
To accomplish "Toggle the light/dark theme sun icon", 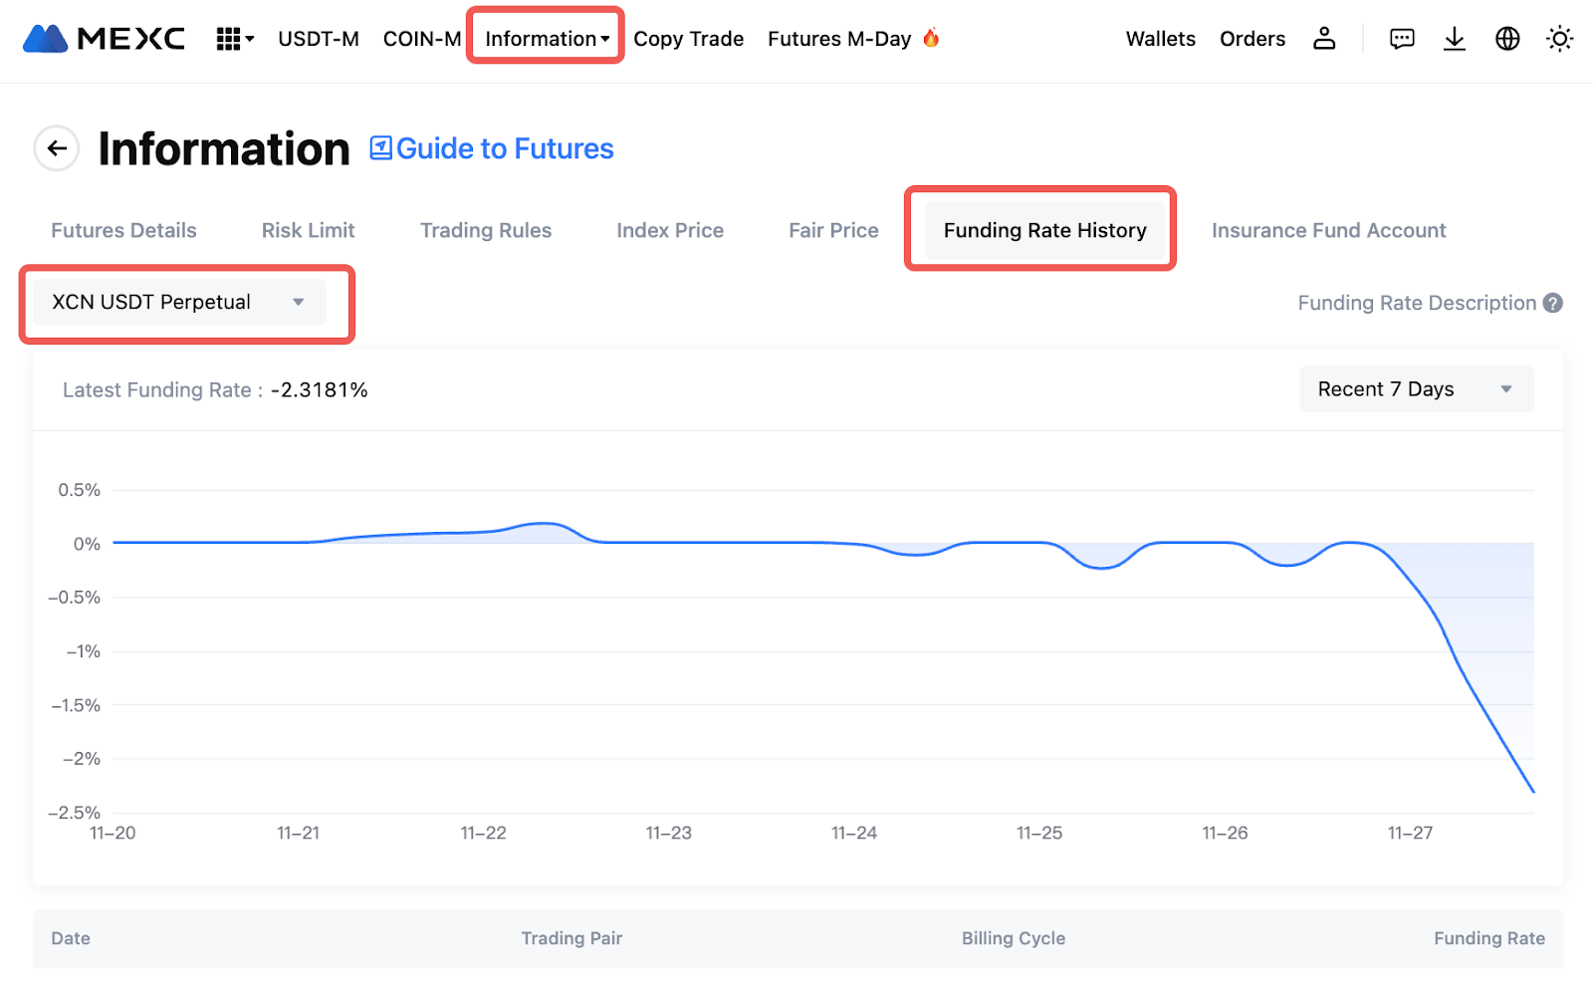I will [x=1559, y=39].
